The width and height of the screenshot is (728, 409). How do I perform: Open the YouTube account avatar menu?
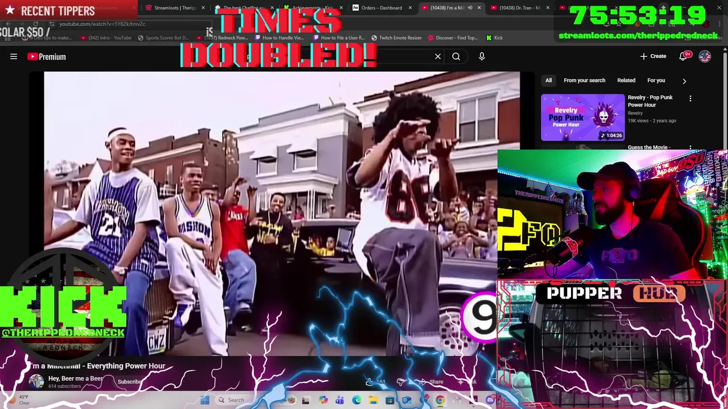click(x=705, y=56)
